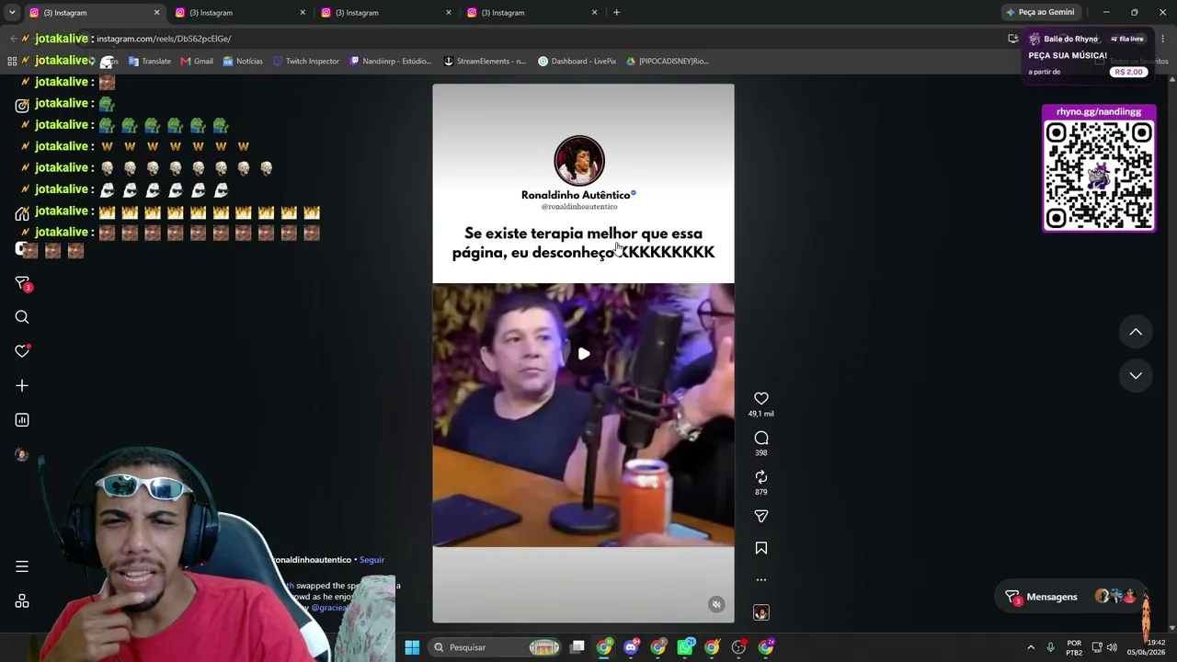Image resolution: width=1177 pixels, height=662 pixels.
Task: Open the Translate bookmark
Action: 149,62
